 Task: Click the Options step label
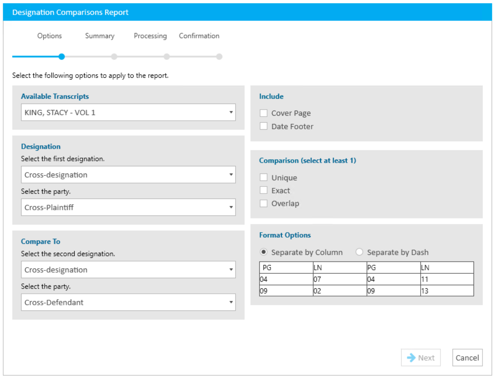pos(50,36)
